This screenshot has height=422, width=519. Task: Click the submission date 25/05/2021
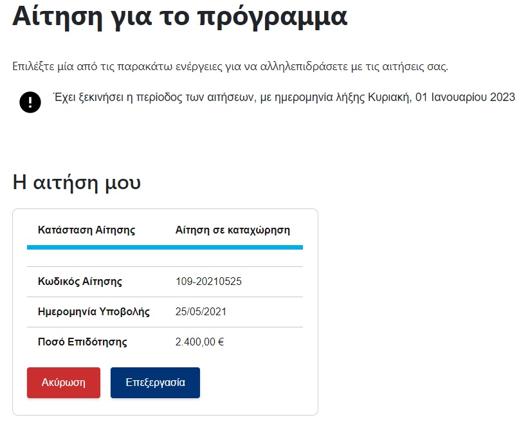coord(201,312)
